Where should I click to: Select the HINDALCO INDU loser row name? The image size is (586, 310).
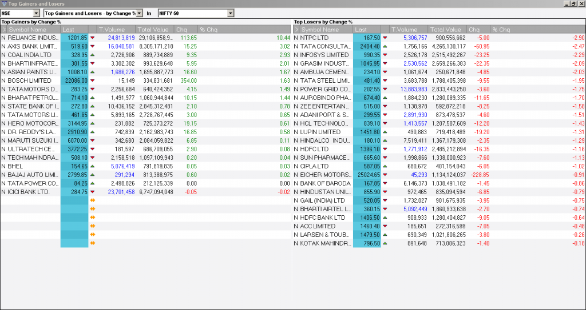[326, 140]
